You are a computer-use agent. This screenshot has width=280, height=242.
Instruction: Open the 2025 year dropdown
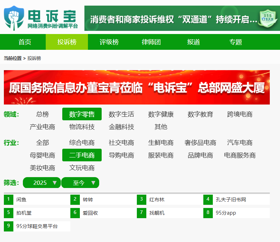[42, 183]
